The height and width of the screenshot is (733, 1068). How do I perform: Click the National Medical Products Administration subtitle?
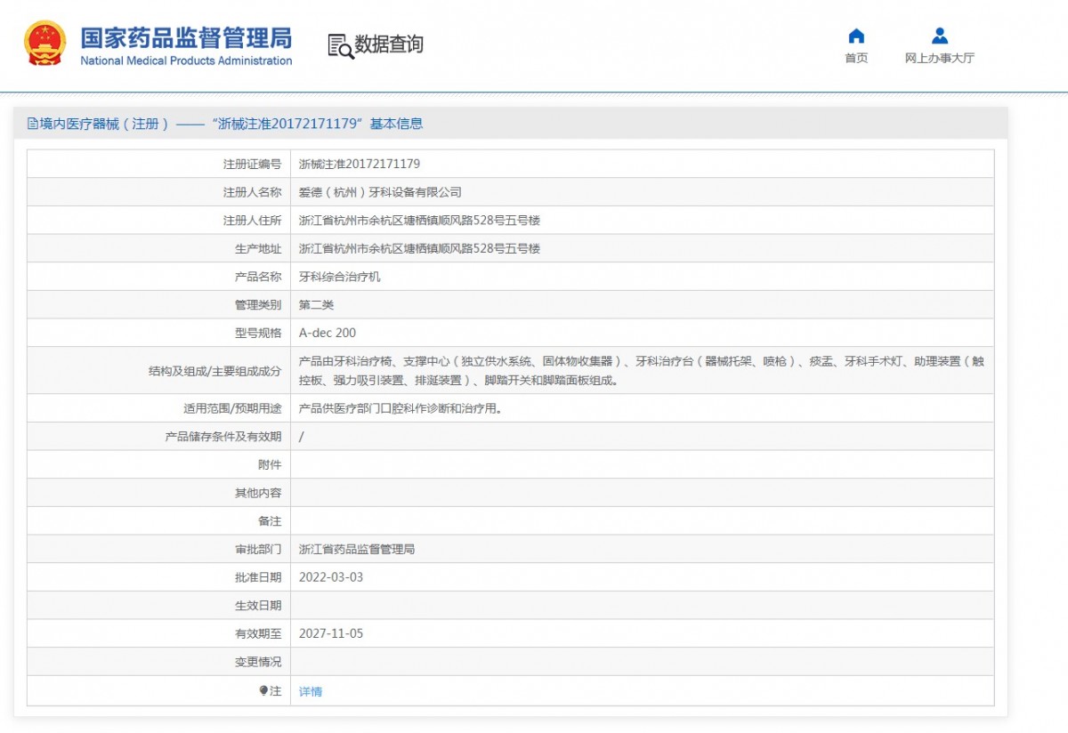[x=186, y=61]
